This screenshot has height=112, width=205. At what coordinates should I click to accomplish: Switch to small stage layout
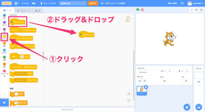[191, 10]
